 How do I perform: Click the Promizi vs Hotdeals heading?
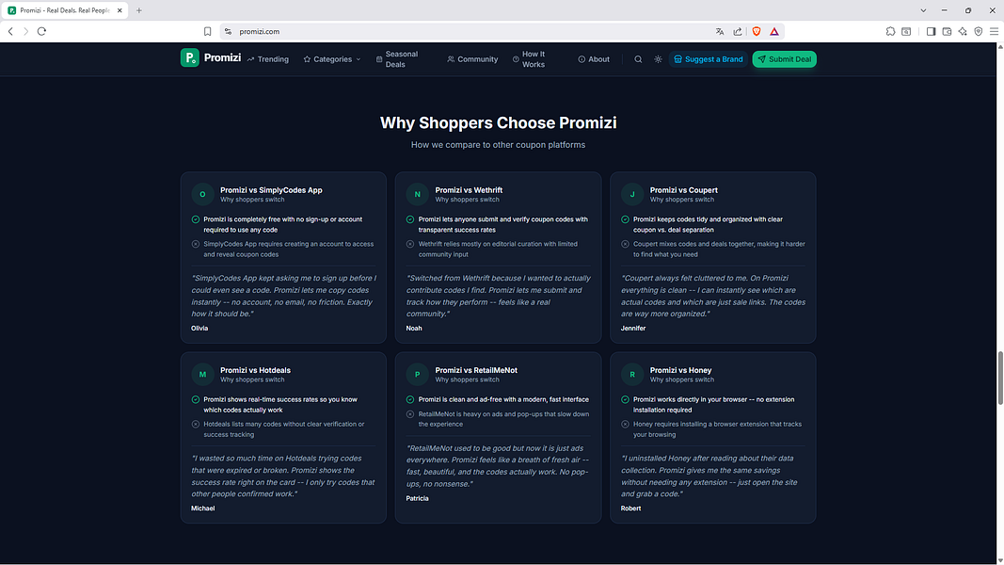pos(255,370)
